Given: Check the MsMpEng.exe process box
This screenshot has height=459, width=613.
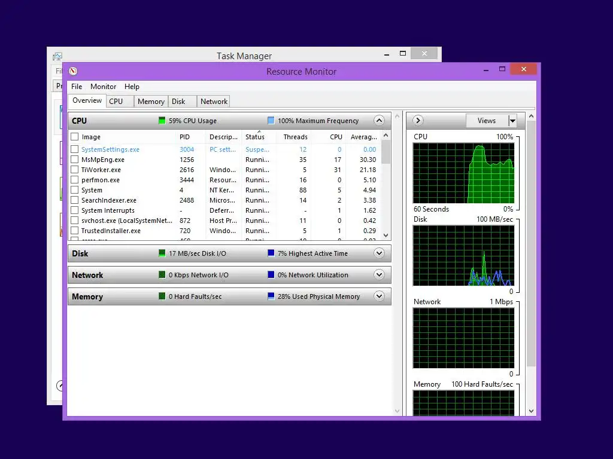Looking at the screenshot, I should [x=75, y=159].
